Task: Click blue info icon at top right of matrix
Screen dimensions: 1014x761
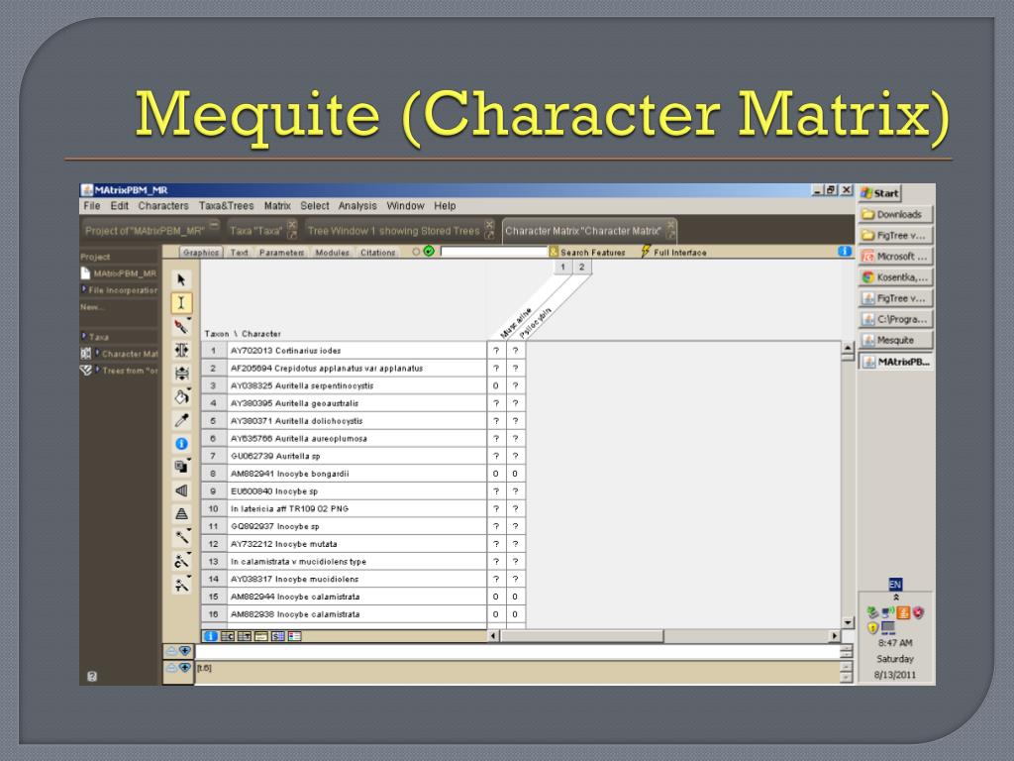Action: tap(844, 251)
